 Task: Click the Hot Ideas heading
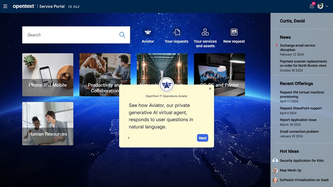coord(289,151)
